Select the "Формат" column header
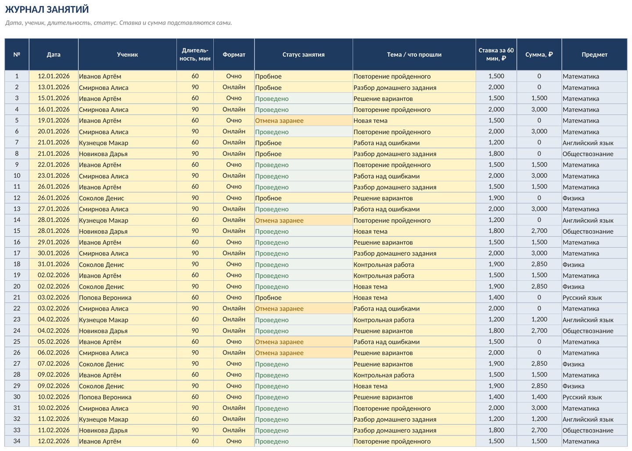632x451 pixels. click(x=234, y=54)
